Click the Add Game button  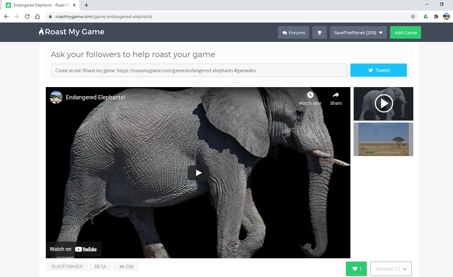[405, 33]
